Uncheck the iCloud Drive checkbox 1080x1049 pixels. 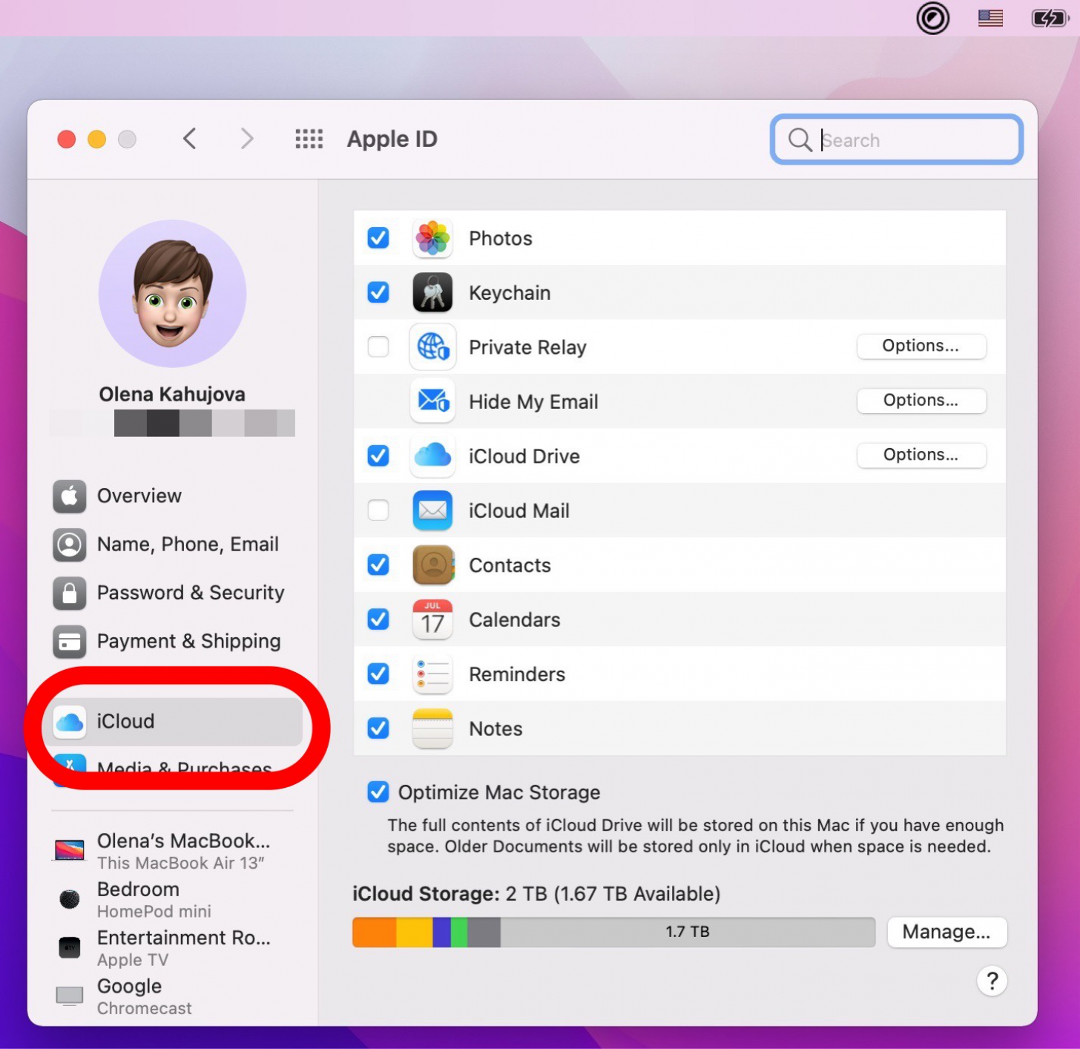click(x=378, y=456)
